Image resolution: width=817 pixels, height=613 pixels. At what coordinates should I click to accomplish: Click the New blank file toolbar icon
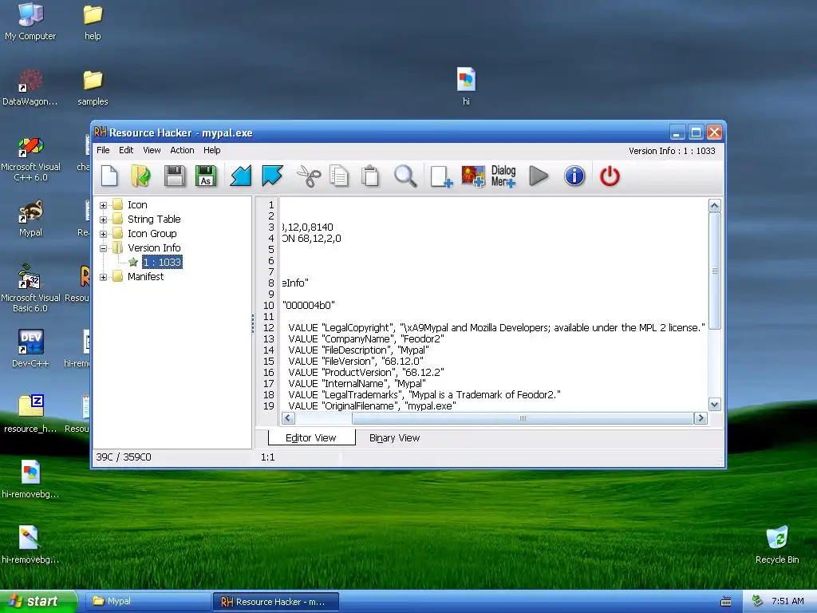[109, 176]
